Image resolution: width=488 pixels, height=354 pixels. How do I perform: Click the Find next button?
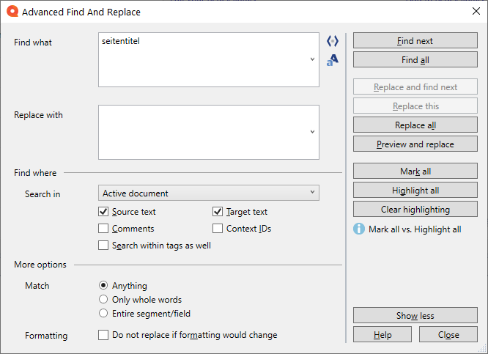click(415, 41)
